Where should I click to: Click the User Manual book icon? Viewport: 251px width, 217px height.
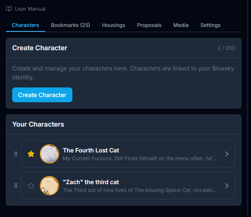(9, 9)
